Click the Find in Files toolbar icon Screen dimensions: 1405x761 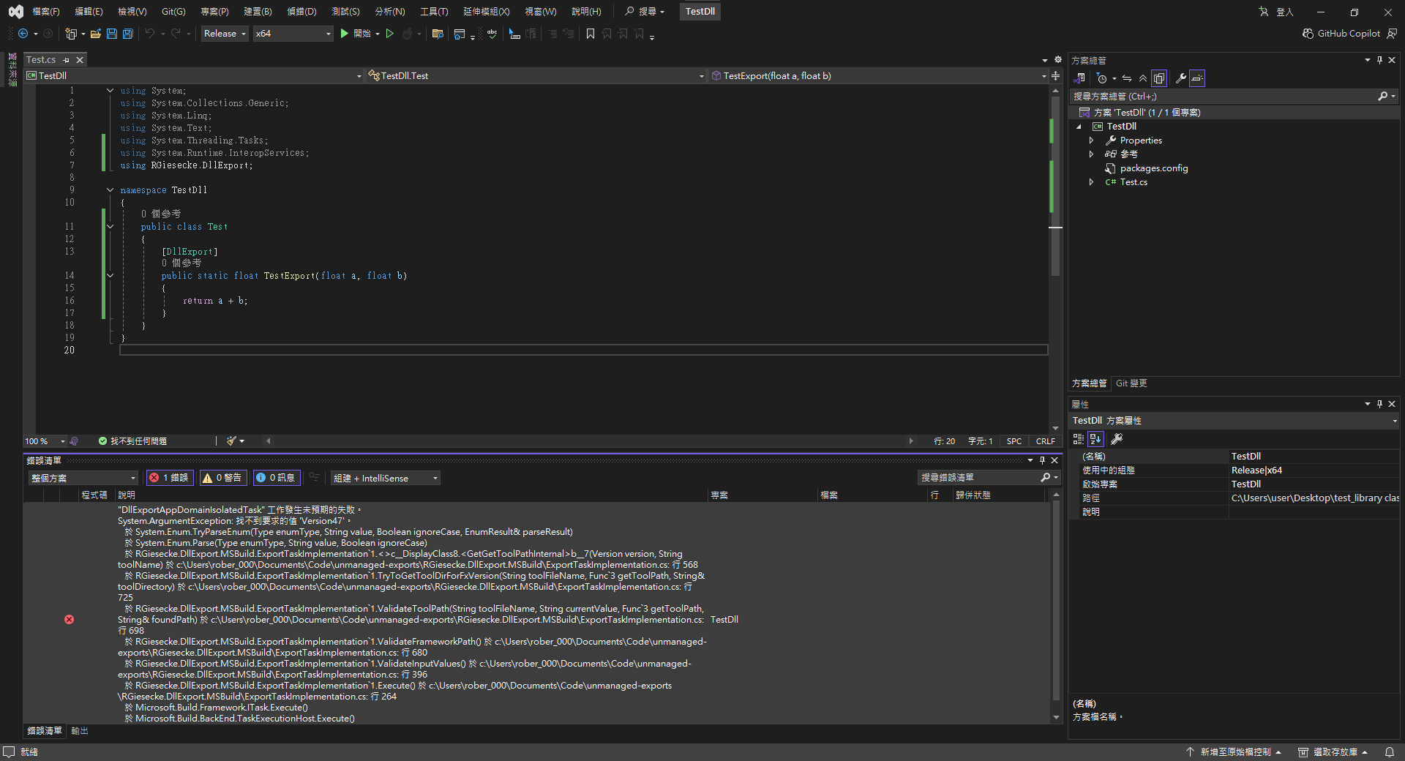pyautogui.click(x=438, y=34)
